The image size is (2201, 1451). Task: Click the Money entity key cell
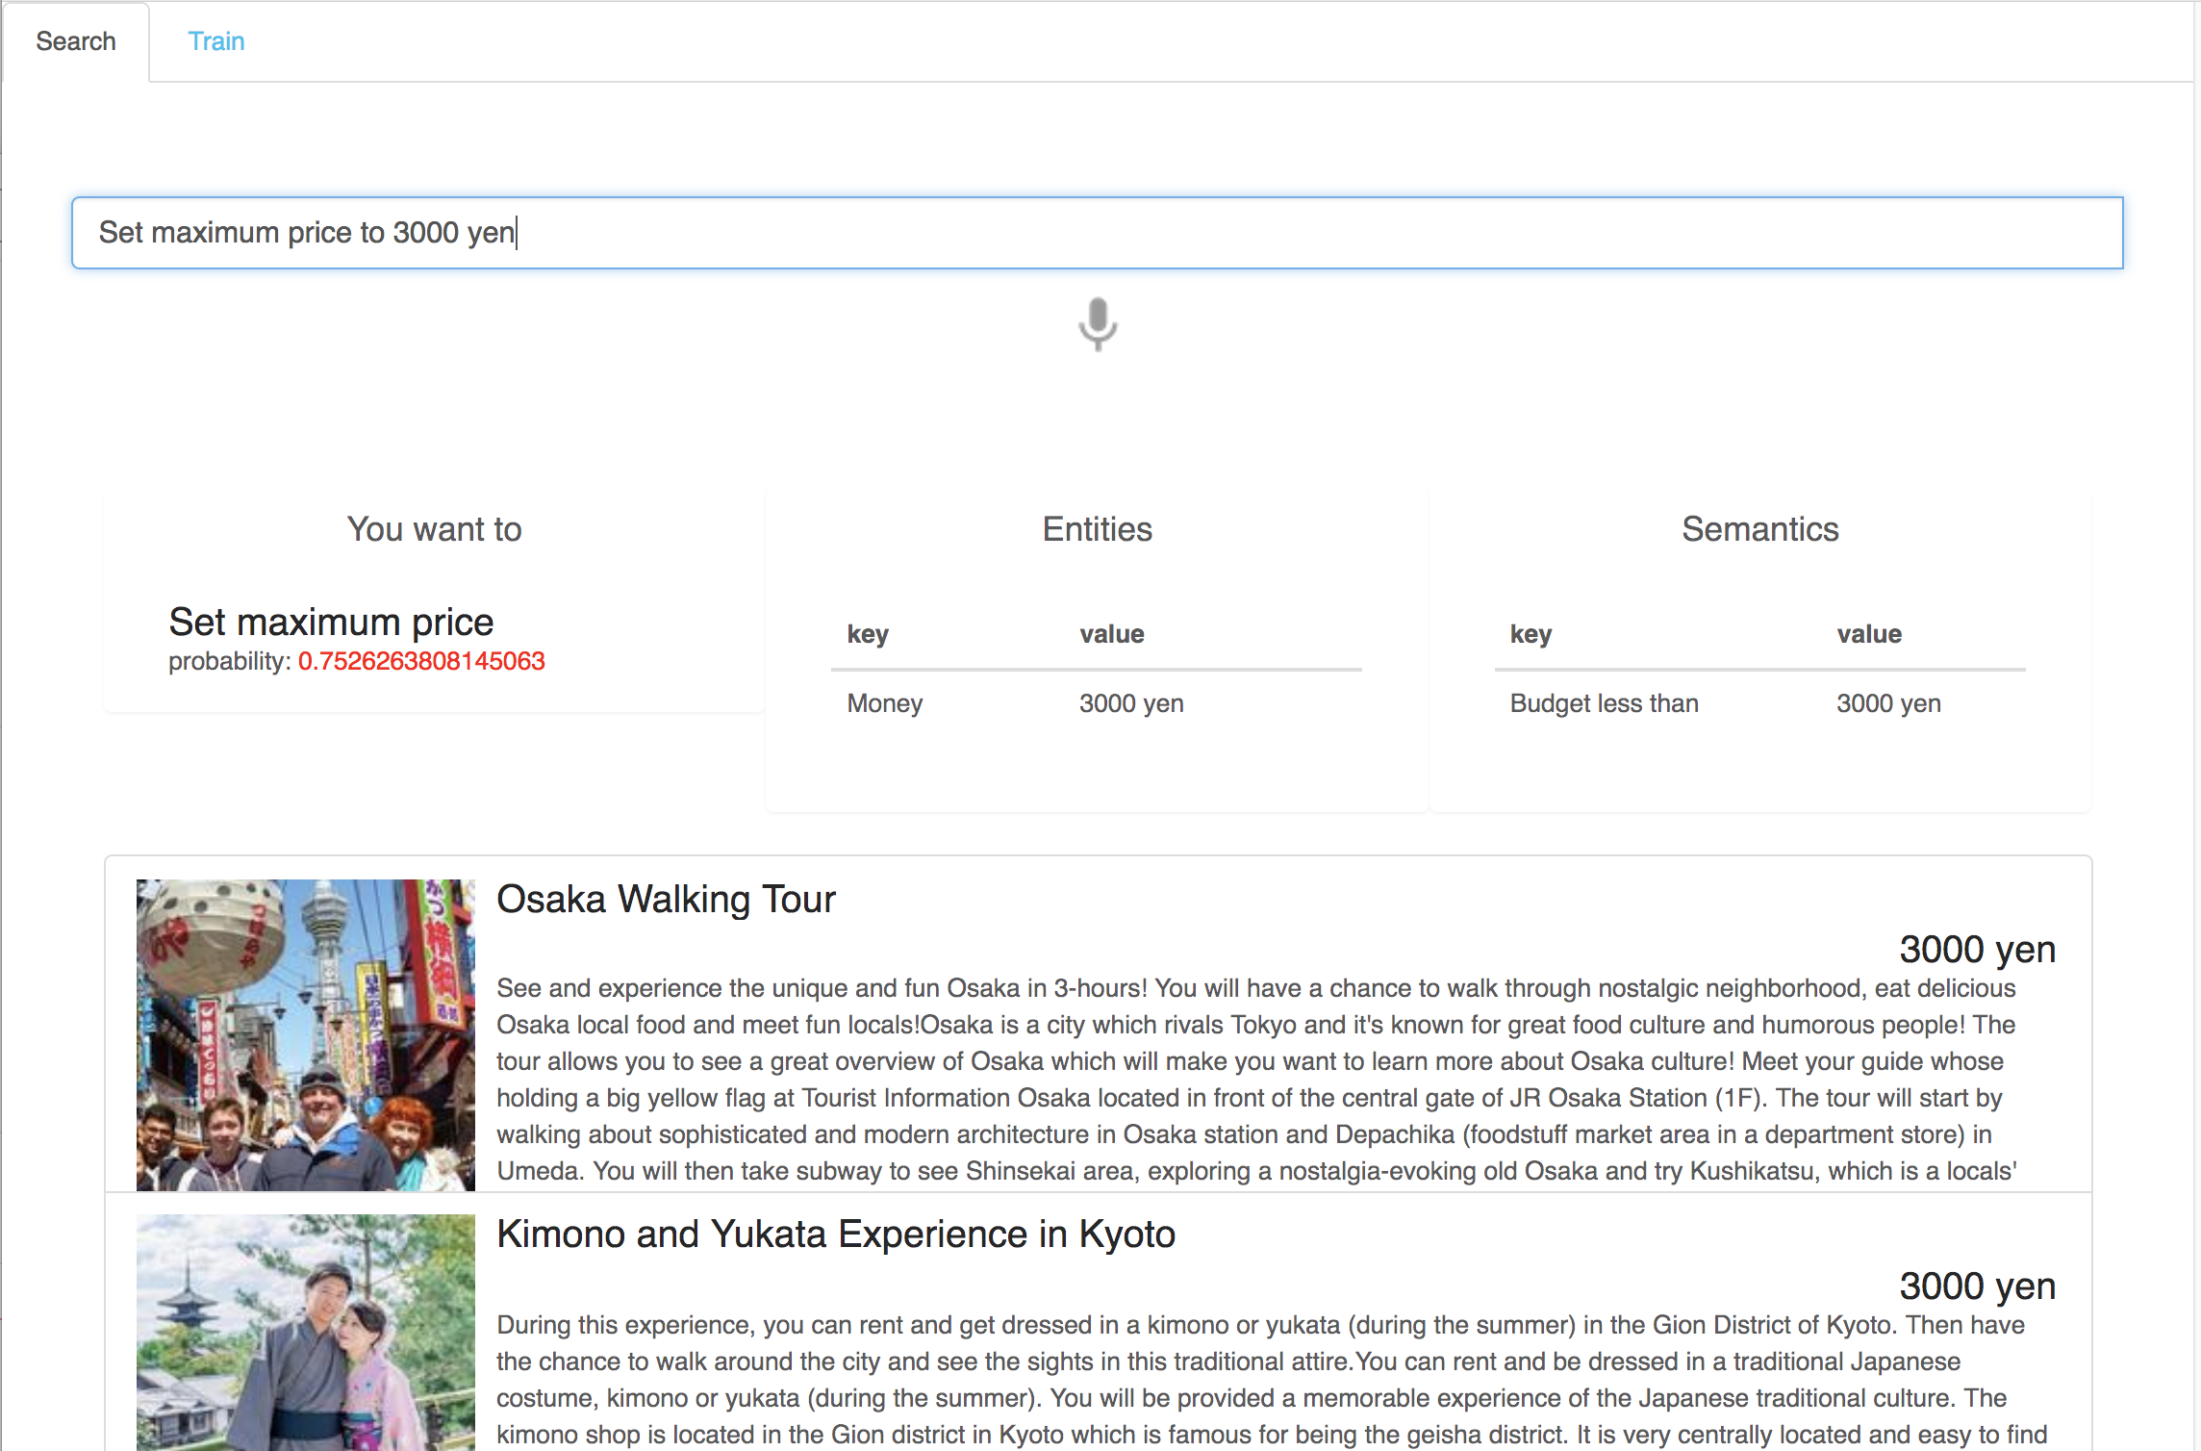pyautogui.click(x=884, y=703)
